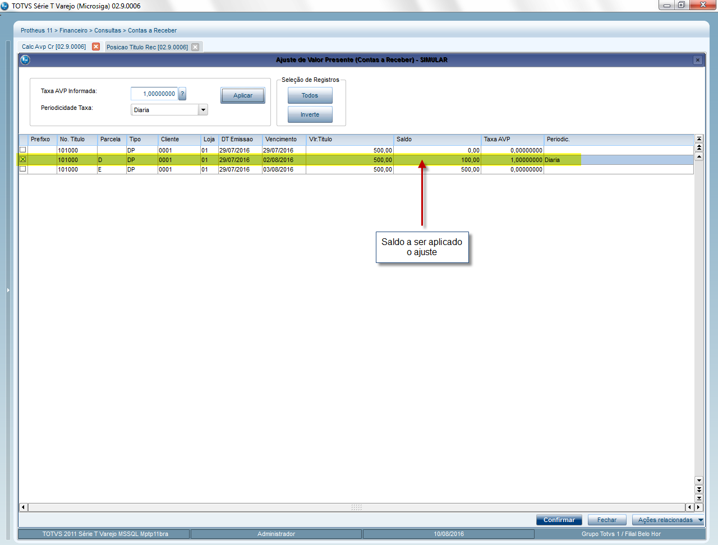Click the horizontal scrollbar below the grid

pyautogui.click(x=356, y=507)
